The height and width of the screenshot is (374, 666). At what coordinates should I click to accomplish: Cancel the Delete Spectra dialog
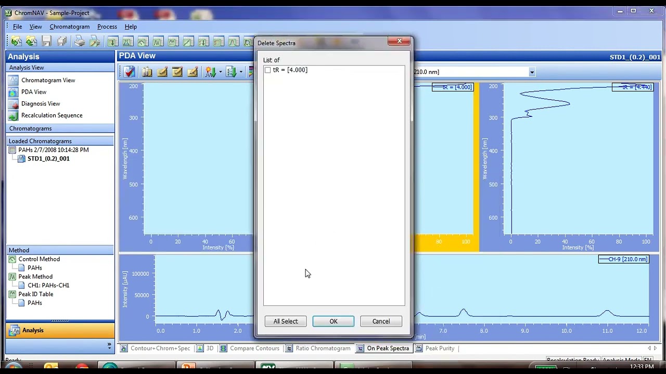[381, 322]
